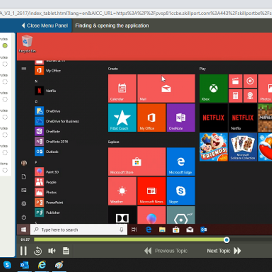The width and height of the screenshot is (272, 272).
Task: Open the Microsoft Edge tile
Action: tap(181, 161)
